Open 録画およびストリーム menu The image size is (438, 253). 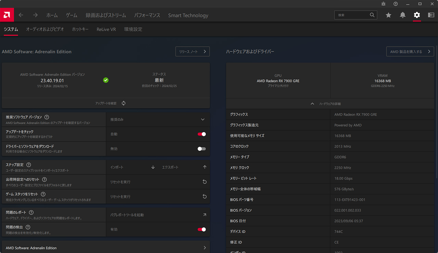point(106,15)
